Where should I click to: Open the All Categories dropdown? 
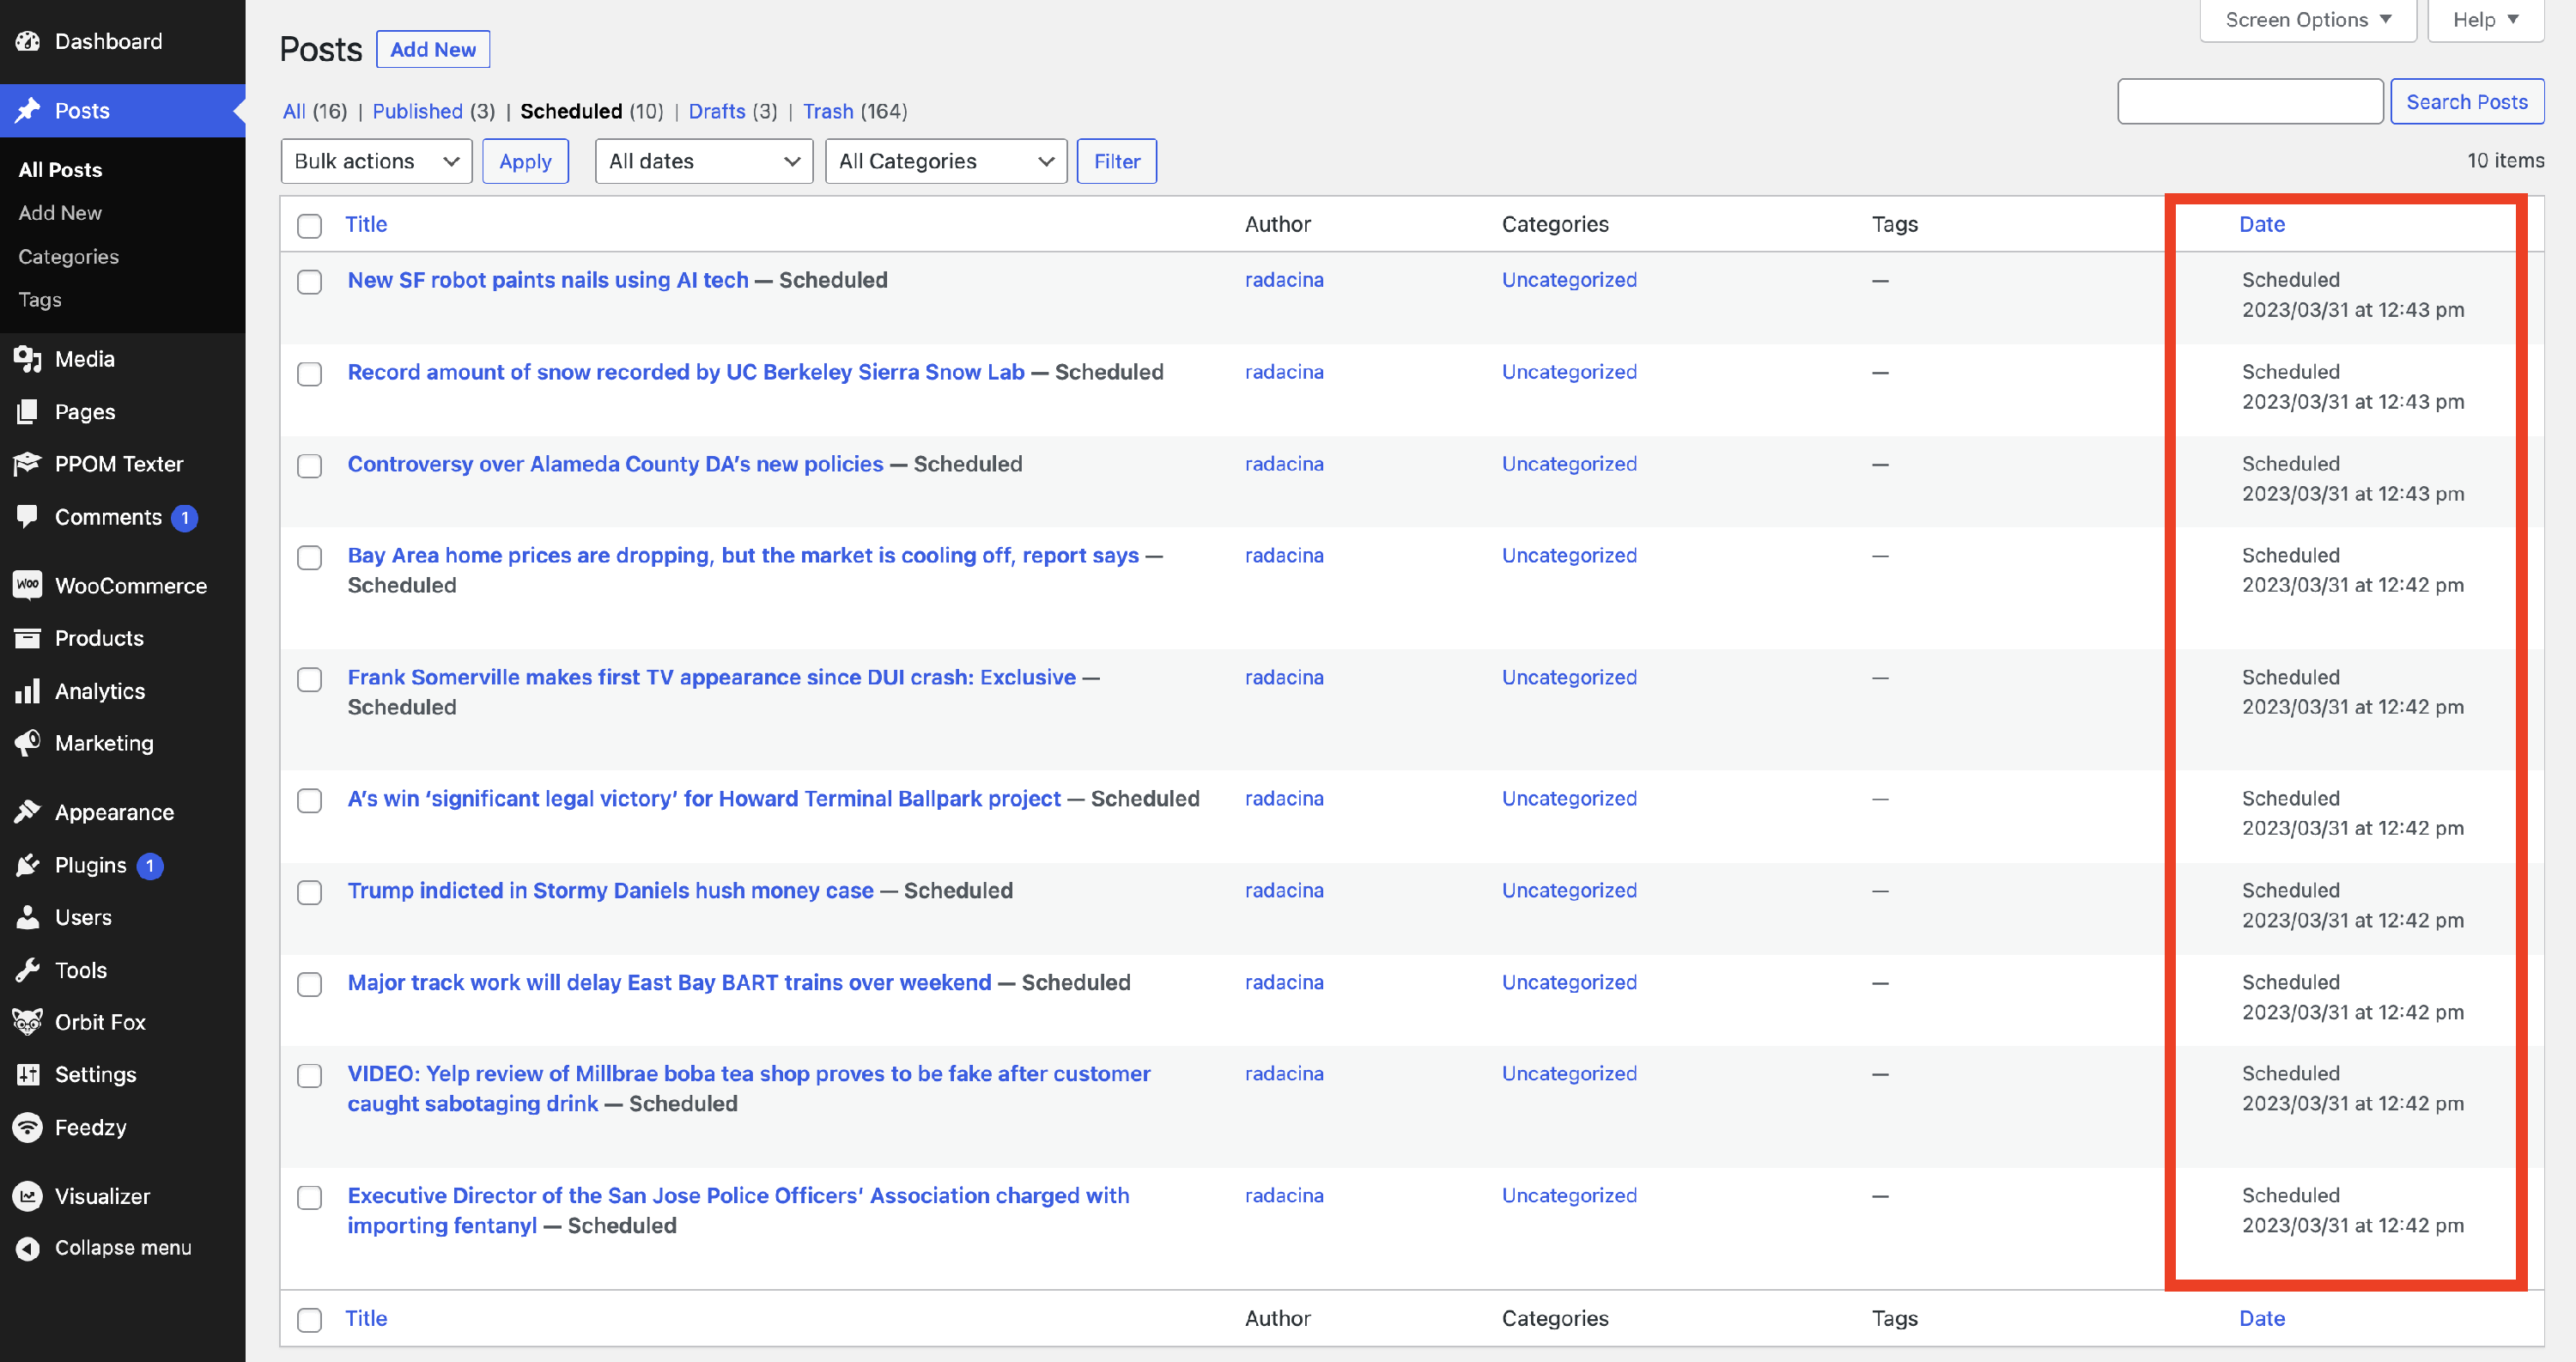(x=946, y=161)
